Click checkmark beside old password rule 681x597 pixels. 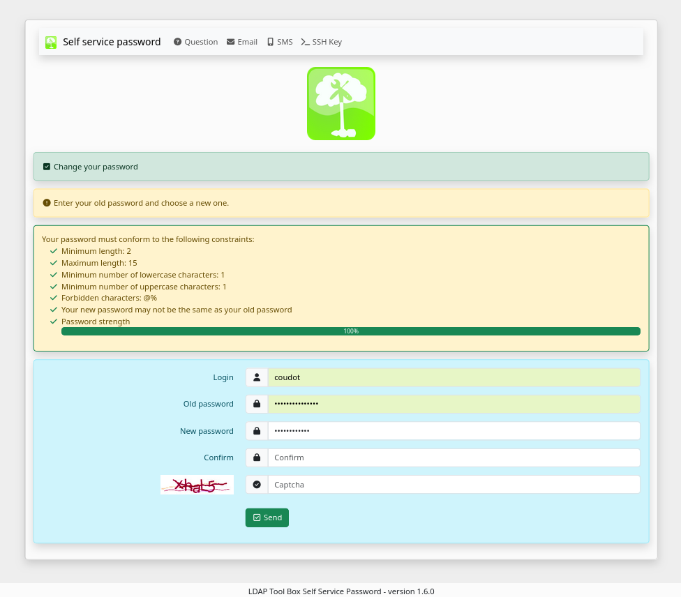point(54,310)
